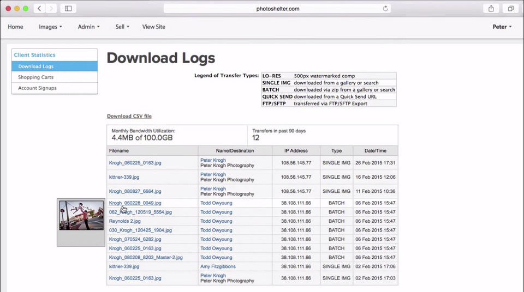Click Todd Owyoung beside Krogh_060228_0049.jpg
Screen dimensions: 524x292
216,203
